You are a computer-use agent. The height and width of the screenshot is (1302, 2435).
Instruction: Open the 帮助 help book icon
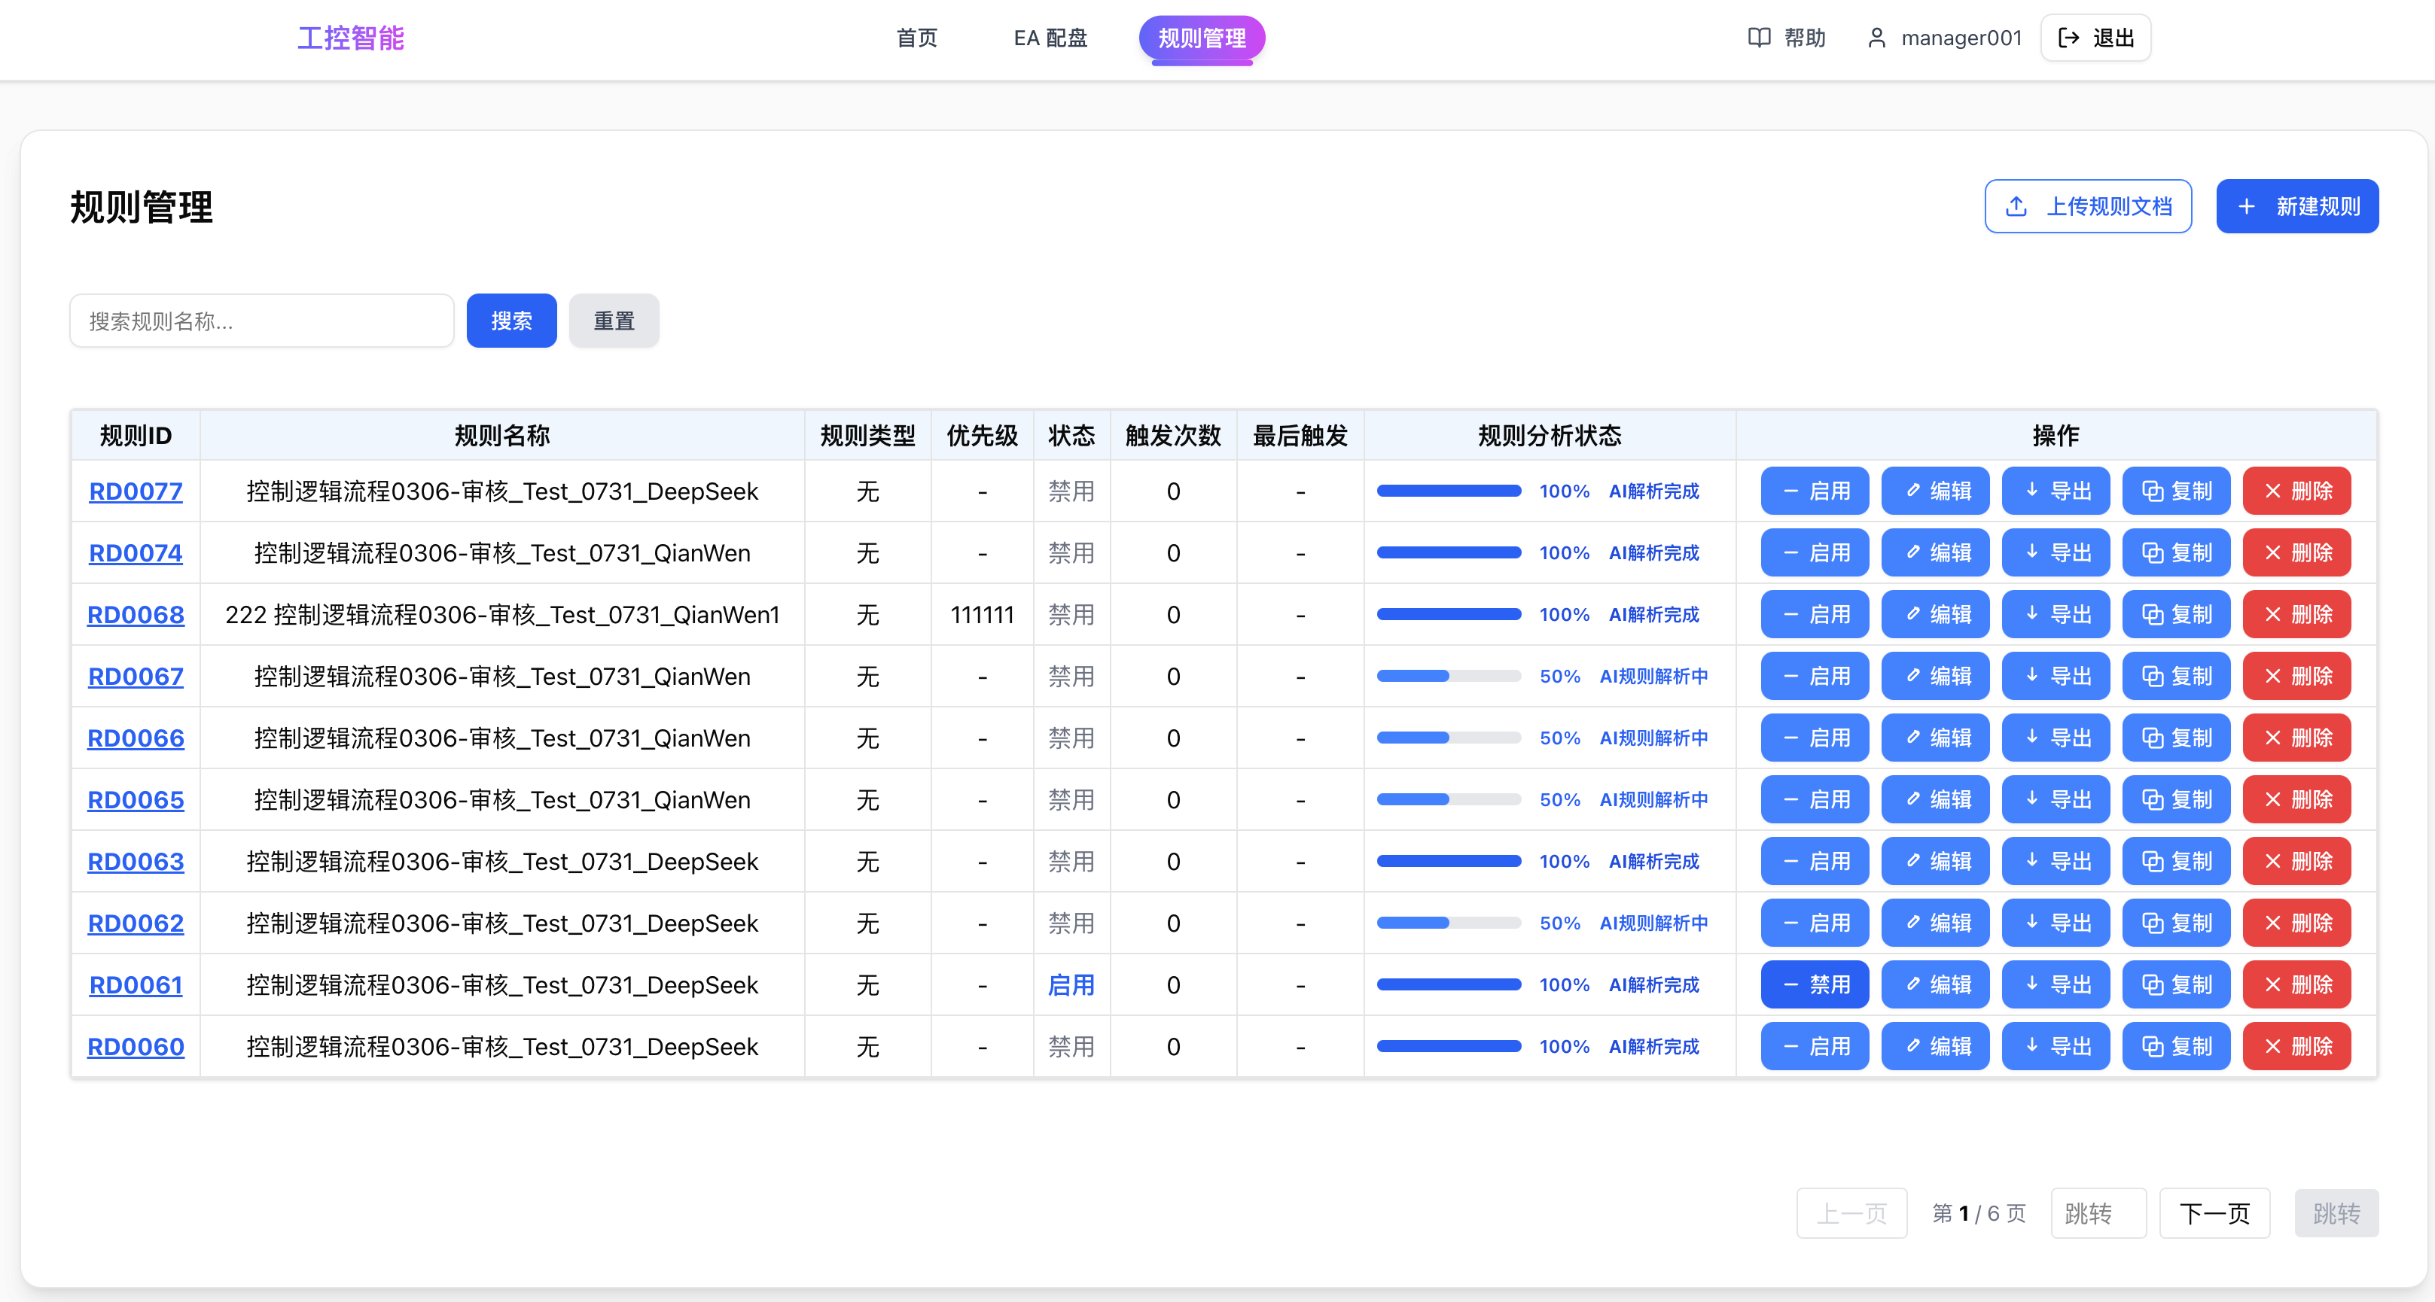pyautogui.click(x=1757, y=38)
